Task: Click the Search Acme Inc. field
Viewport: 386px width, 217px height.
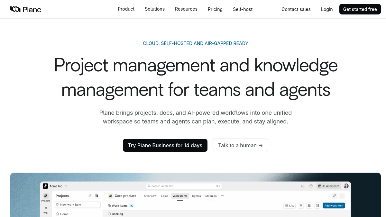Action: 184,186
